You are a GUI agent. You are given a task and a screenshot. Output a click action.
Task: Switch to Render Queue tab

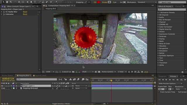7,76
